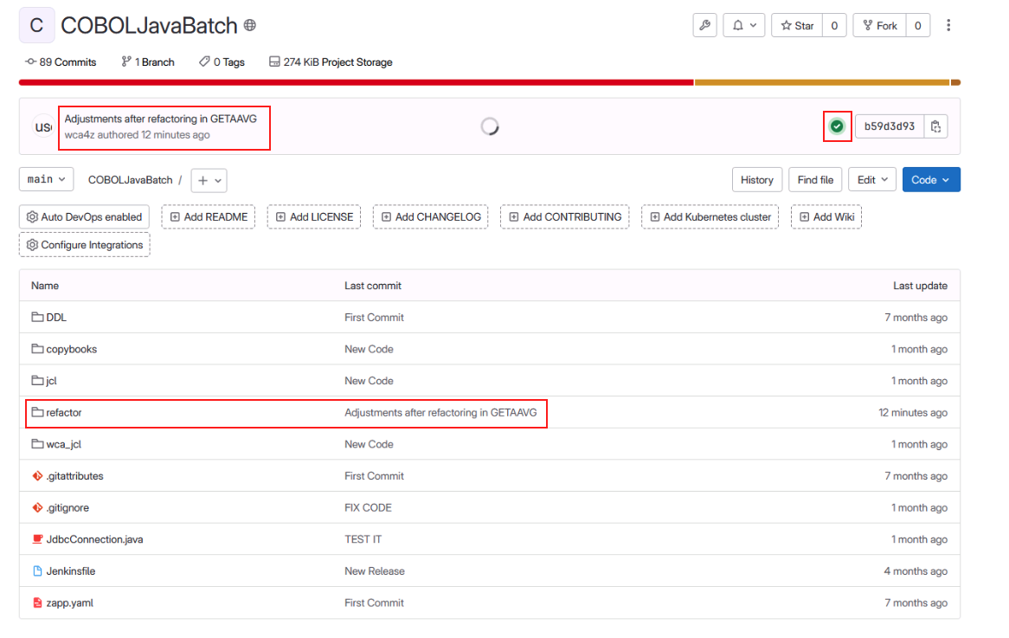Open the 0 Tags link
The height and width of the screenshot is (638, 1009).
[222, 61]
